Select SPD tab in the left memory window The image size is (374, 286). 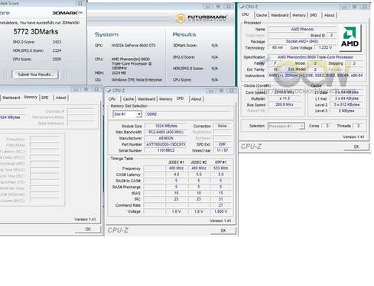coord(45,98)
